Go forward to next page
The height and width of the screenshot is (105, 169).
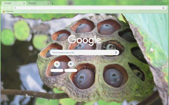pos(6,8)
